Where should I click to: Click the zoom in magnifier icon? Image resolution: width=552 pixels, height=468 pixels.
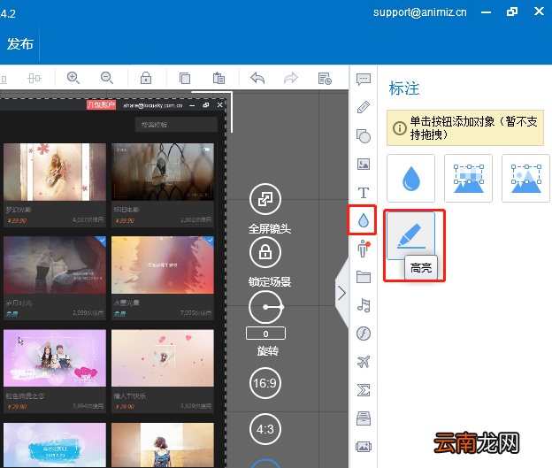(73, 78)
